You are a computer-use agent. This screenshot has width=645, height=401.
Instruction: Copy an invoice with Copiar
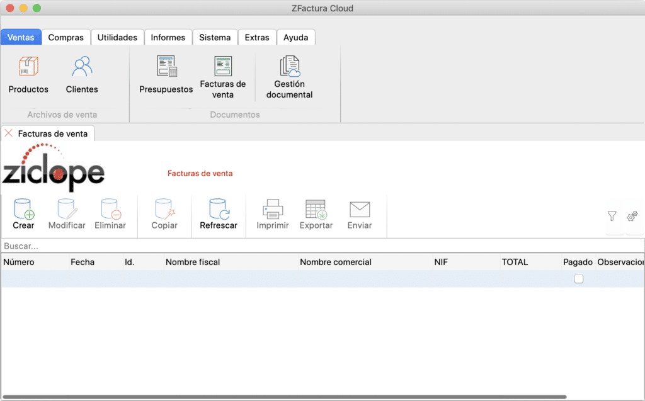164,215
